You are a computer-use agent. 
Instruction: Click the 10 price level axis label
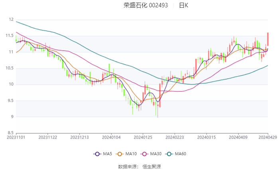pos(12,84)
